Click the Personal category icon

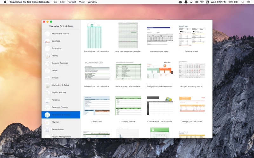(x=47, y=100)
